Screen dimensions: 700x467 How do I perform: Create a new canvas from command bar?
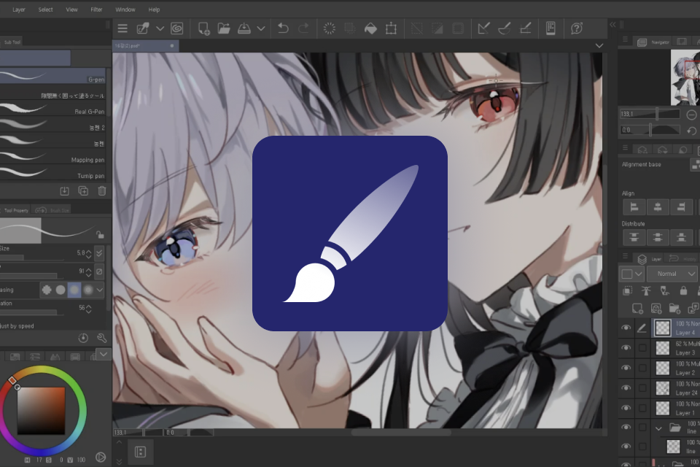pos(203,28)
